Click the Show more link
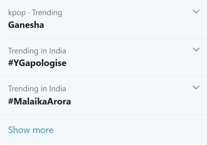This screenshot has height=145, width=207. tap(31, 130)
